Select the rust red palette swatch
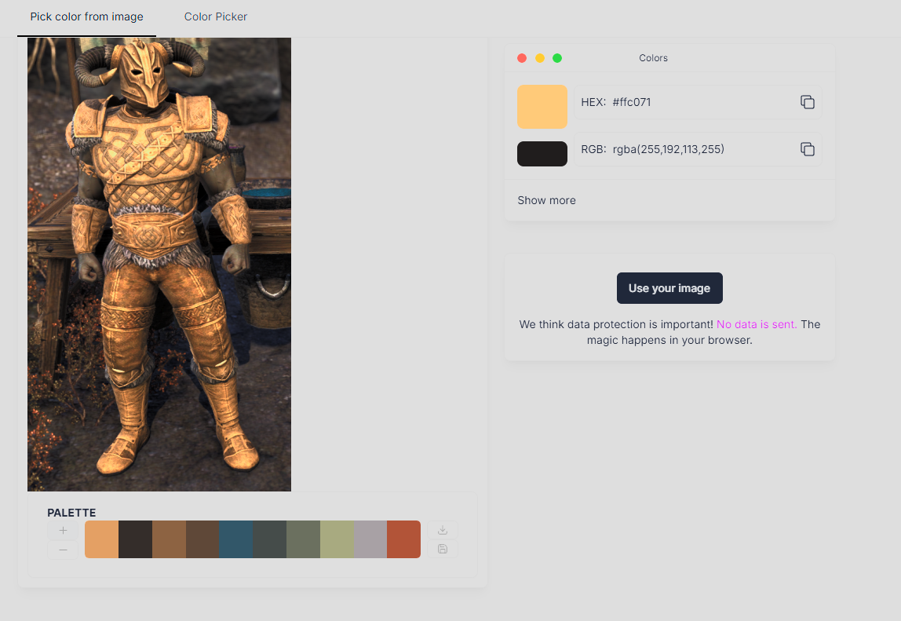This screenshot has width=901, height=621. [404, 539]
